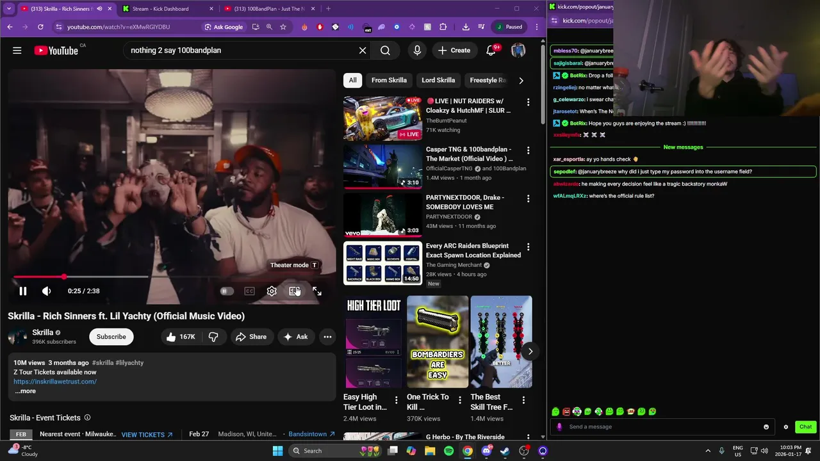Click the Create button
Image resolution: width=820 pixels, height=461 pixels.
click(454, 50)
